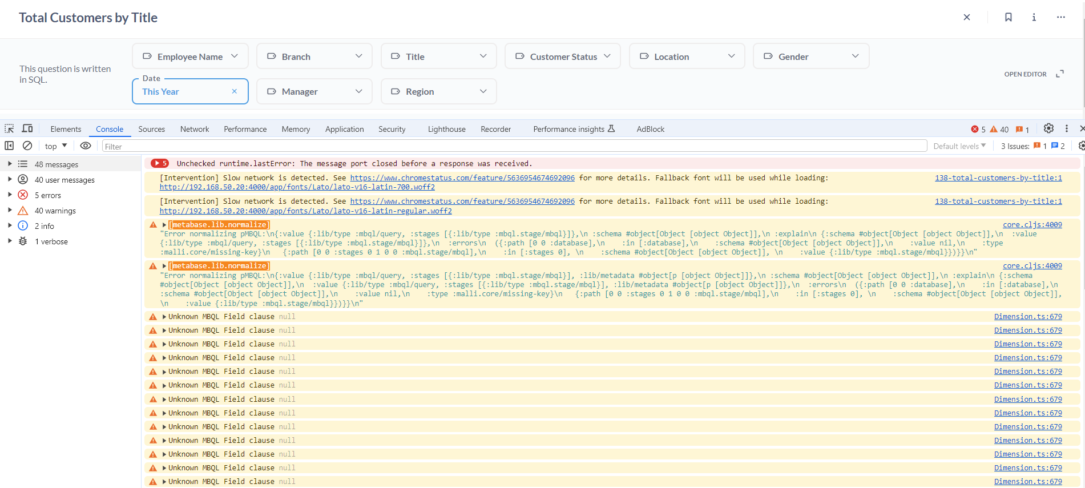Click the This question is written in SQL text
The image size is (1085, 488).
65,74
